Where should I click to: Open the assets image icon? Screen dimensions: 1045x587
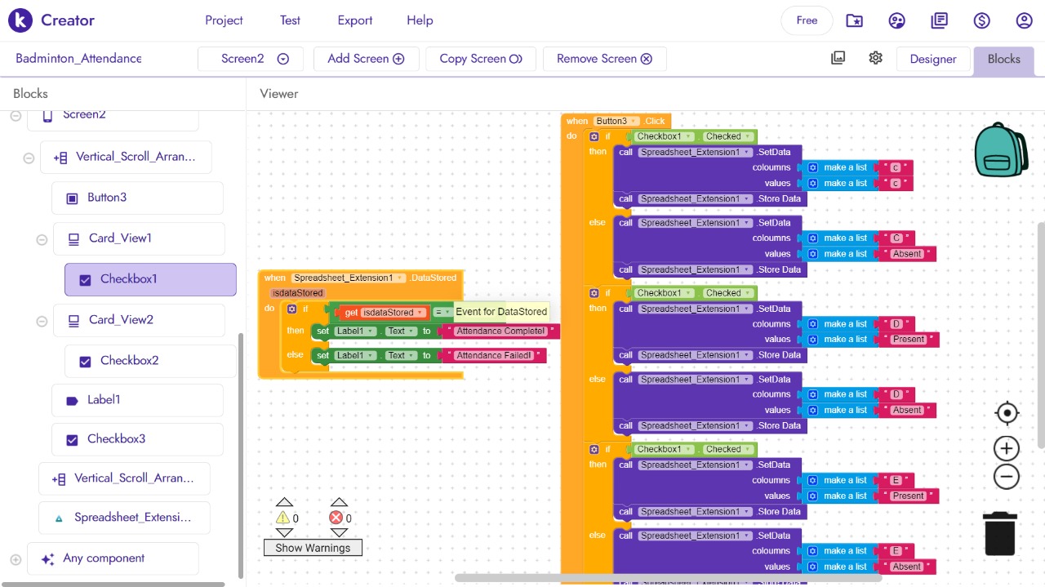838,58
